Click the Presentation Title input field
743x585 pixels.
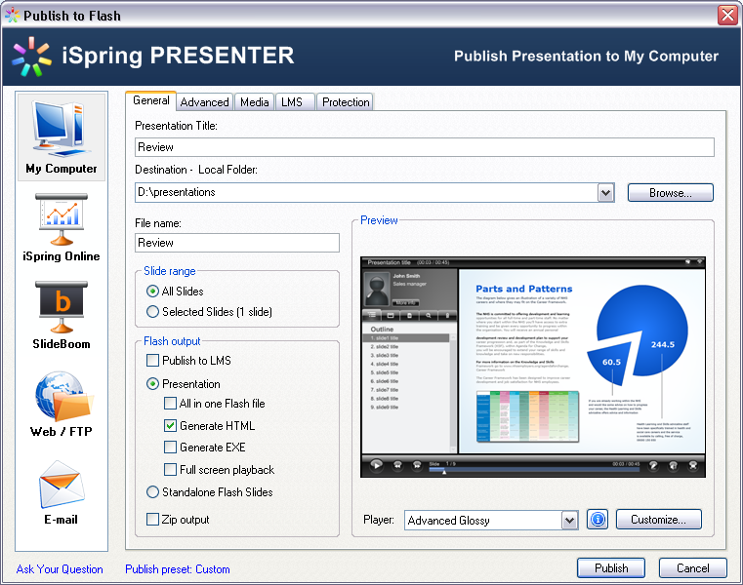424,147
